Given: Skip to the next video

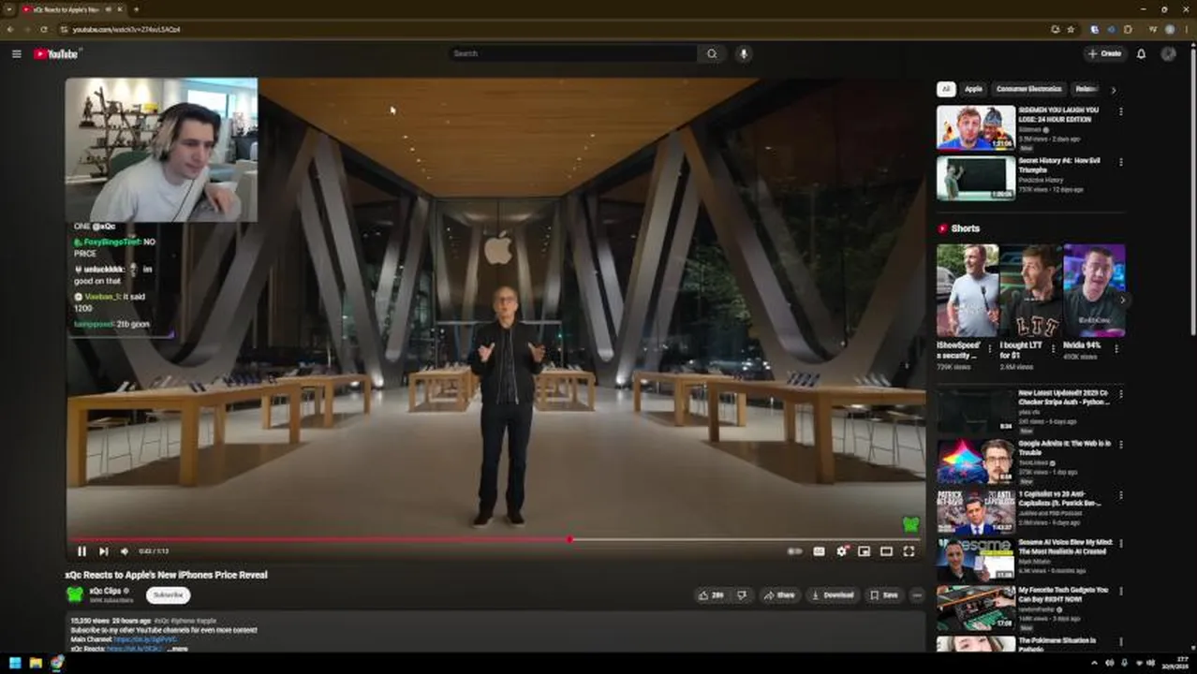Looking at the screenshot, I should [x=103, y=551].
